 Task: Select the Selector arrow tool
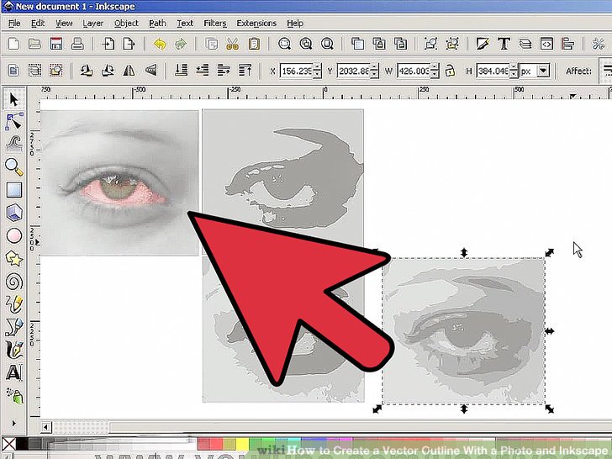coord(14,99)
